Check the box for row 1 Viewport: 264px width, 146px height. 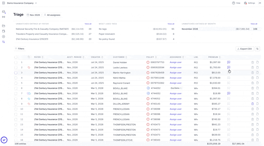click(x=16, y=62)
